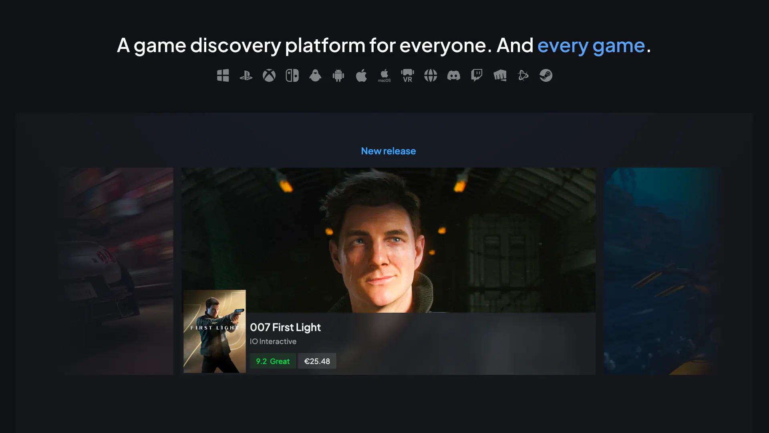Click the New release heading
Screen dimensions: 769x433
(x=389, y=151)
